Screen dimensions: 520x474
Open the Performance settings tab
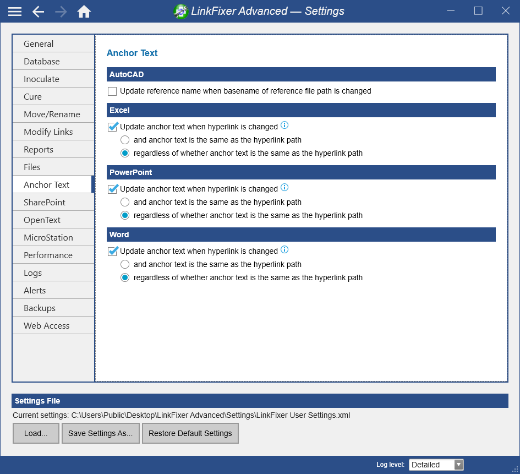click(53, 255)
